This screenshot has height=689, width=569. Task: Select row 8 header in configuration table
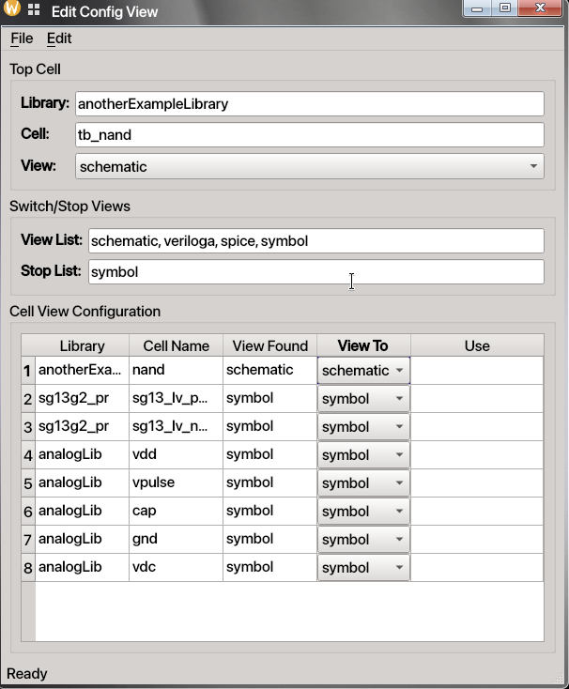[28, 568]
